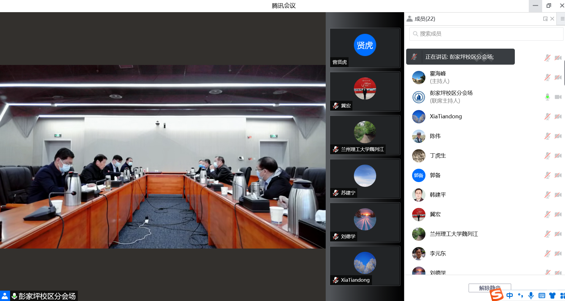
Task: Unmute 霍海峰's microphone in member list
Action: click(x=547, y=77)
